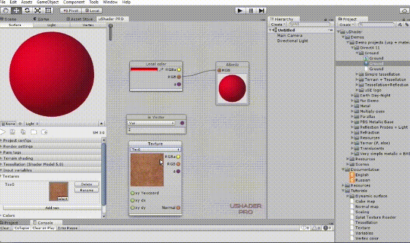Switch to the Asset Store tab
The image size is (410, 243).
(x=79, y=19)
